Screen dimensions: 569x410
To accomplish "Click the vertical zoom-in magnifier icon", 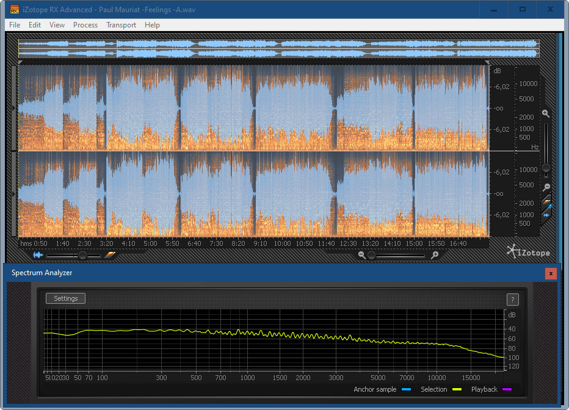I will pos(546,114).
